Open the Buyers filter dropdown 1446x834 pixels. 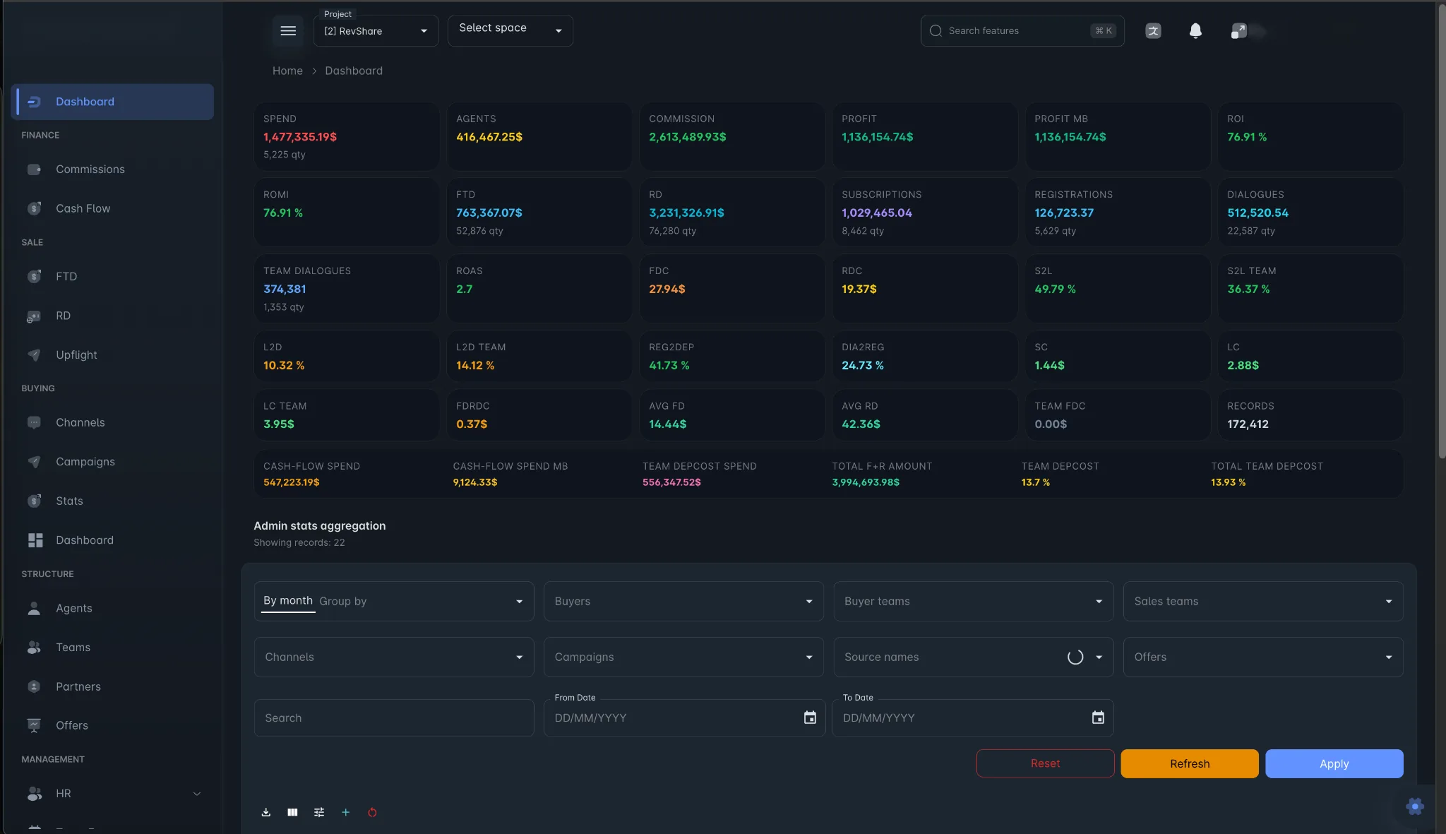683,601
